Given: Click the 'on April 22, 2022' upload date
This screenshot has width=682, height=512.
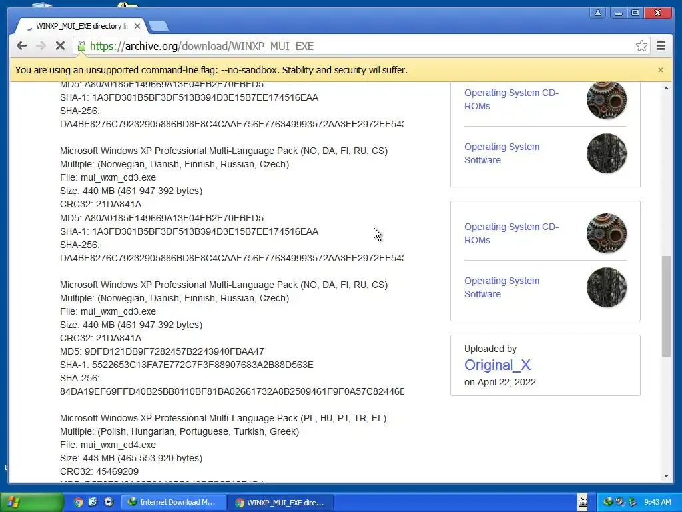Looking at the screenshot, I should pos(500,382).
